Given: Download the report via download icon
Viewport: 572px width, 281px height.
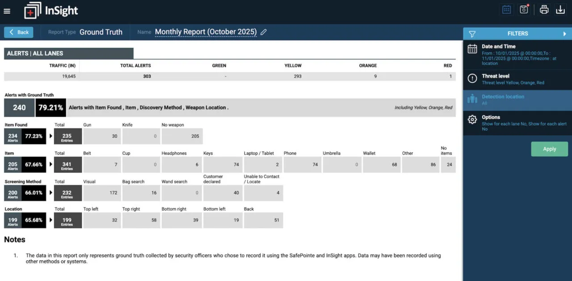Looking at the screenshot, I should (x=560, y=9).
